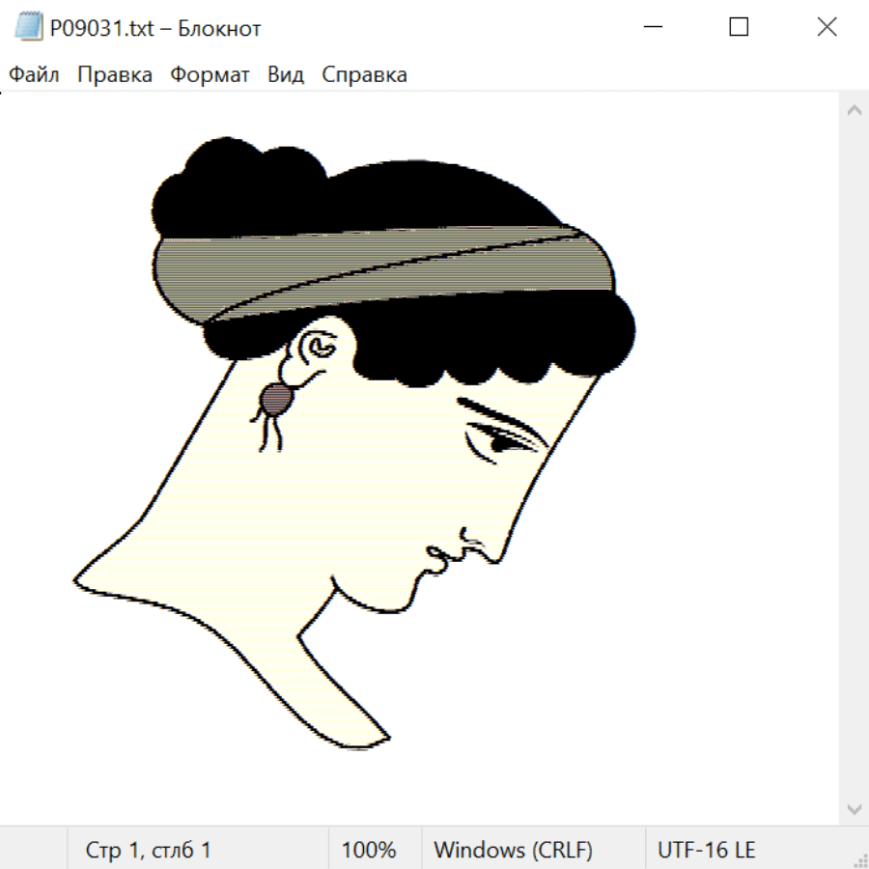Click the 100% zoom level in status bar

tap(369, 850)
